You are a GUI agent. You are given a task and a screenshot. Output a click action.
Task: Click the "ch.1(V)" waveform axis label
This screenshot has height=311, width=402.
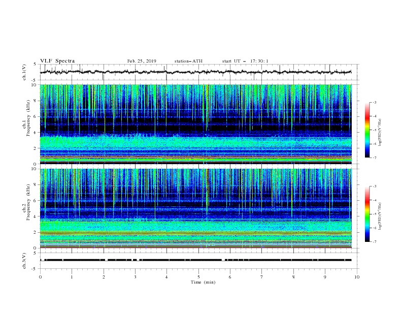(24, 72)
